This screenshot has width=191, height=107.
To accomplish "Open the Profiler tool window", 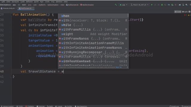I will [x=68, y=106].
